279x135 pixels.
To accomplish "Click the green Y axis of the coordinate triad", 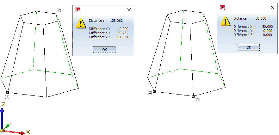I will point(6,126).
